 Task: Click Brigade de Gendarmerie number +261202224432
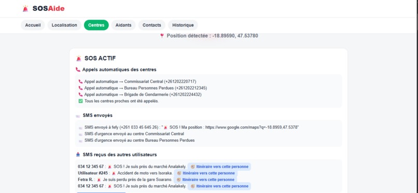tap(186, 95)
